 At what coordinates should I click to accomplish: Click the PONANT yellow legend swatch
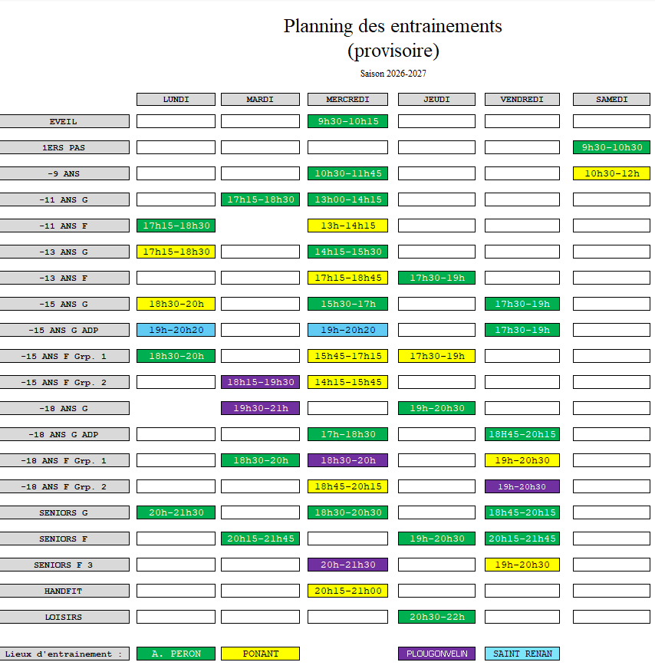coord(260,654)
